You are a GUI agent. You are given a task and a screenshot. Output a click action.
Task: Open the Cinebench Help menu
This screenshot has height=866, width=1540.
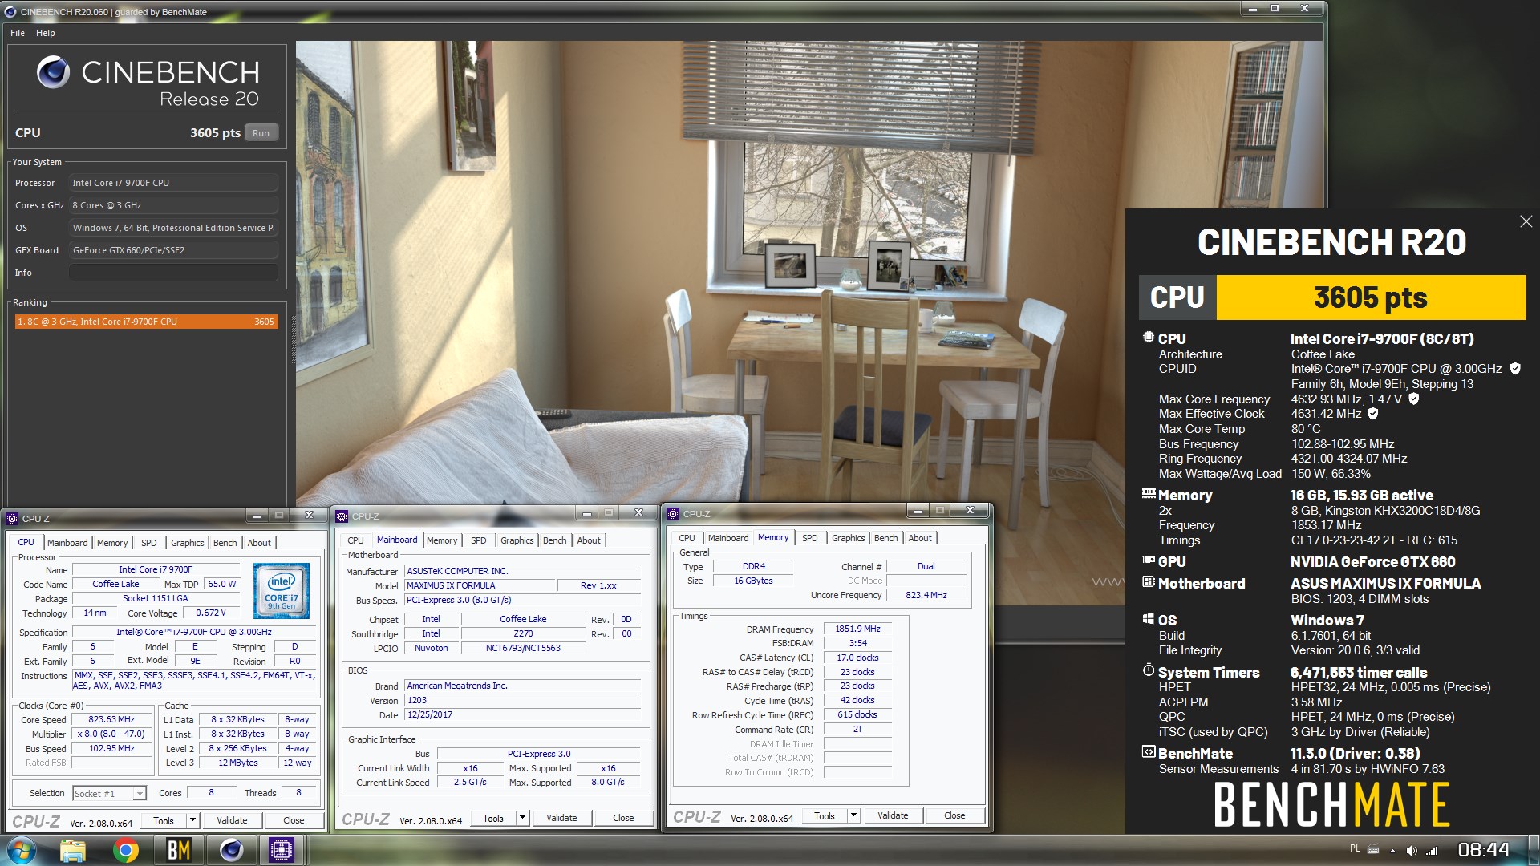click(46, 33)
